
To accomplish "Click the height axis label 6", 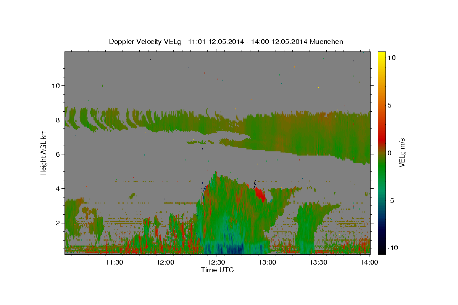I will point(57,154).
